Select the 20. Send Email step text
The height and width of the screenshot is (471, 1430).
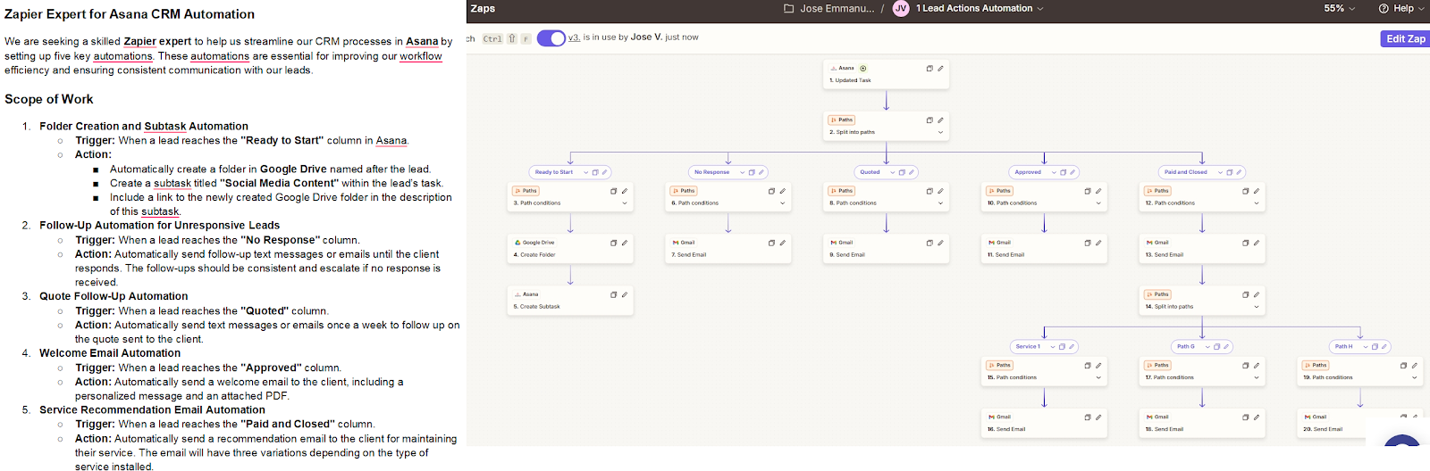(x=1323, y=429)
